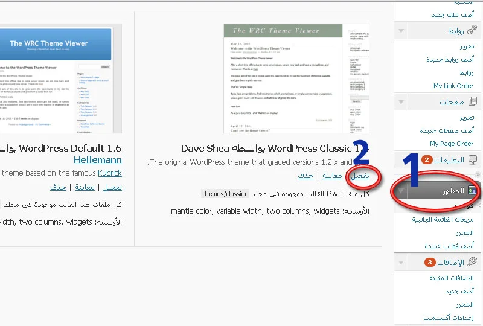Click the plugins update count badge
The height and width of the screenshot is (326, 483).
[x=429, y=262]
